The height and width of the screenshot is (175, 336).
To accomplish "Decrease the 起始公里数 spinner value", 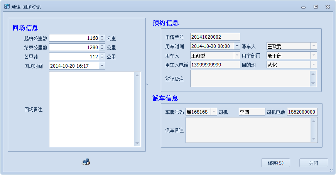I will tap(102, 40).
